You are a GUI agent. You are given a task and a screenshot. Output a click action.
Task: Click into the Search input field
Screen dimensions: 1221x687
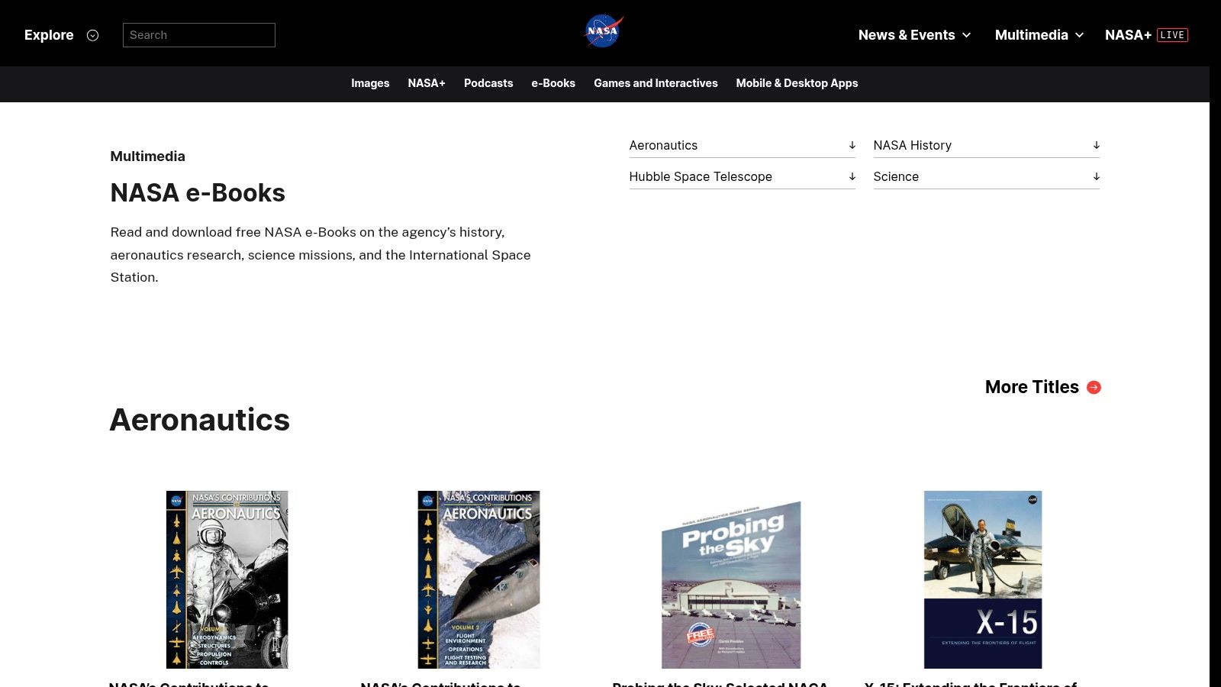click(199, 35)
